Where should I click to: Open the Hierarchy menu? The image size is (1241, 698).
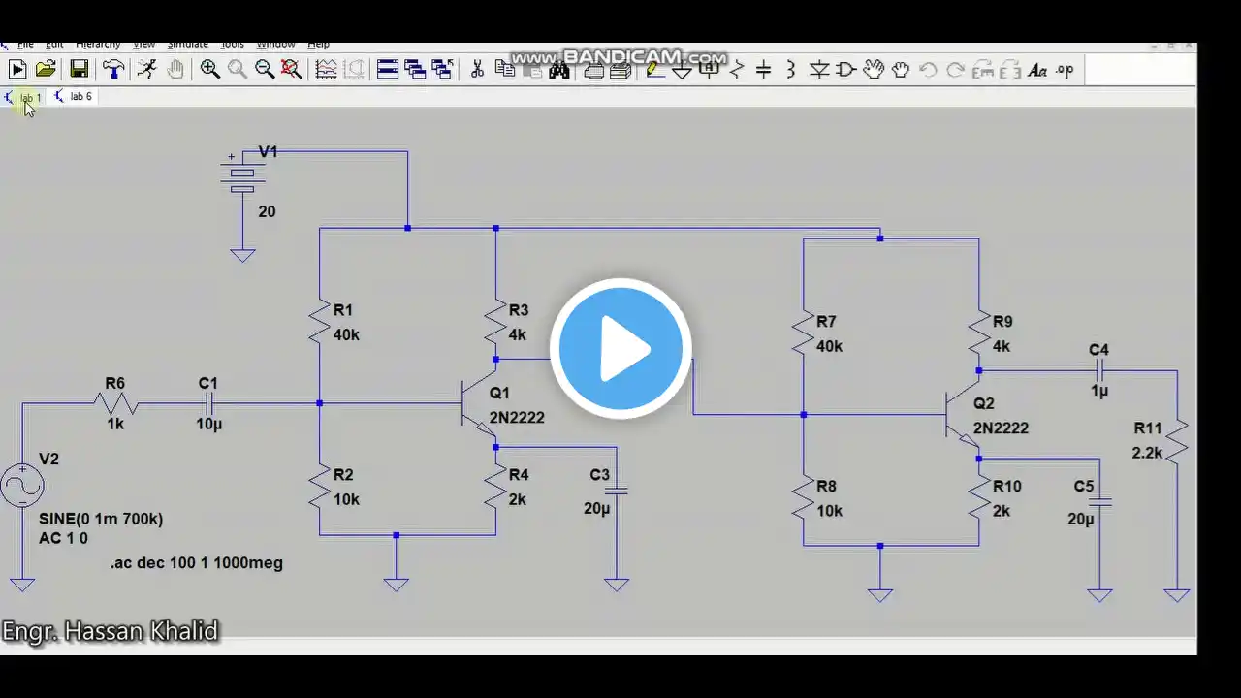point(98,45)
